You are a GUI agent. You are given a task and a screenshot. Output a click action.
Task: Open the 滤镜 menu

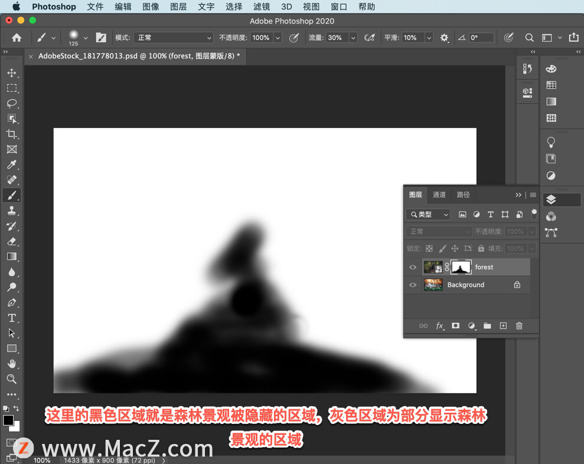click(262, 7)
